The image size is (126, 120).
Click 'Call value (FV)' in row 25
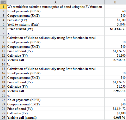pyautogui.click(x=56, y=113)
